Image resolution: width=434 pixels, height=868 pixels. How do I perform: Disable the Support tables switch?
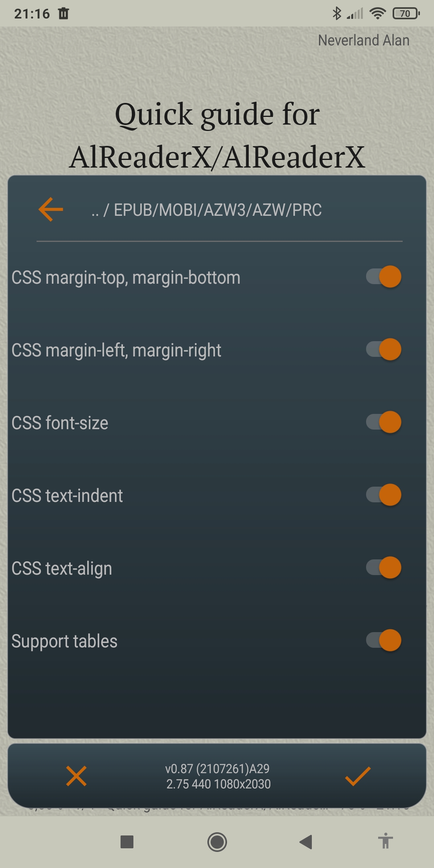(x=383, y=641)
